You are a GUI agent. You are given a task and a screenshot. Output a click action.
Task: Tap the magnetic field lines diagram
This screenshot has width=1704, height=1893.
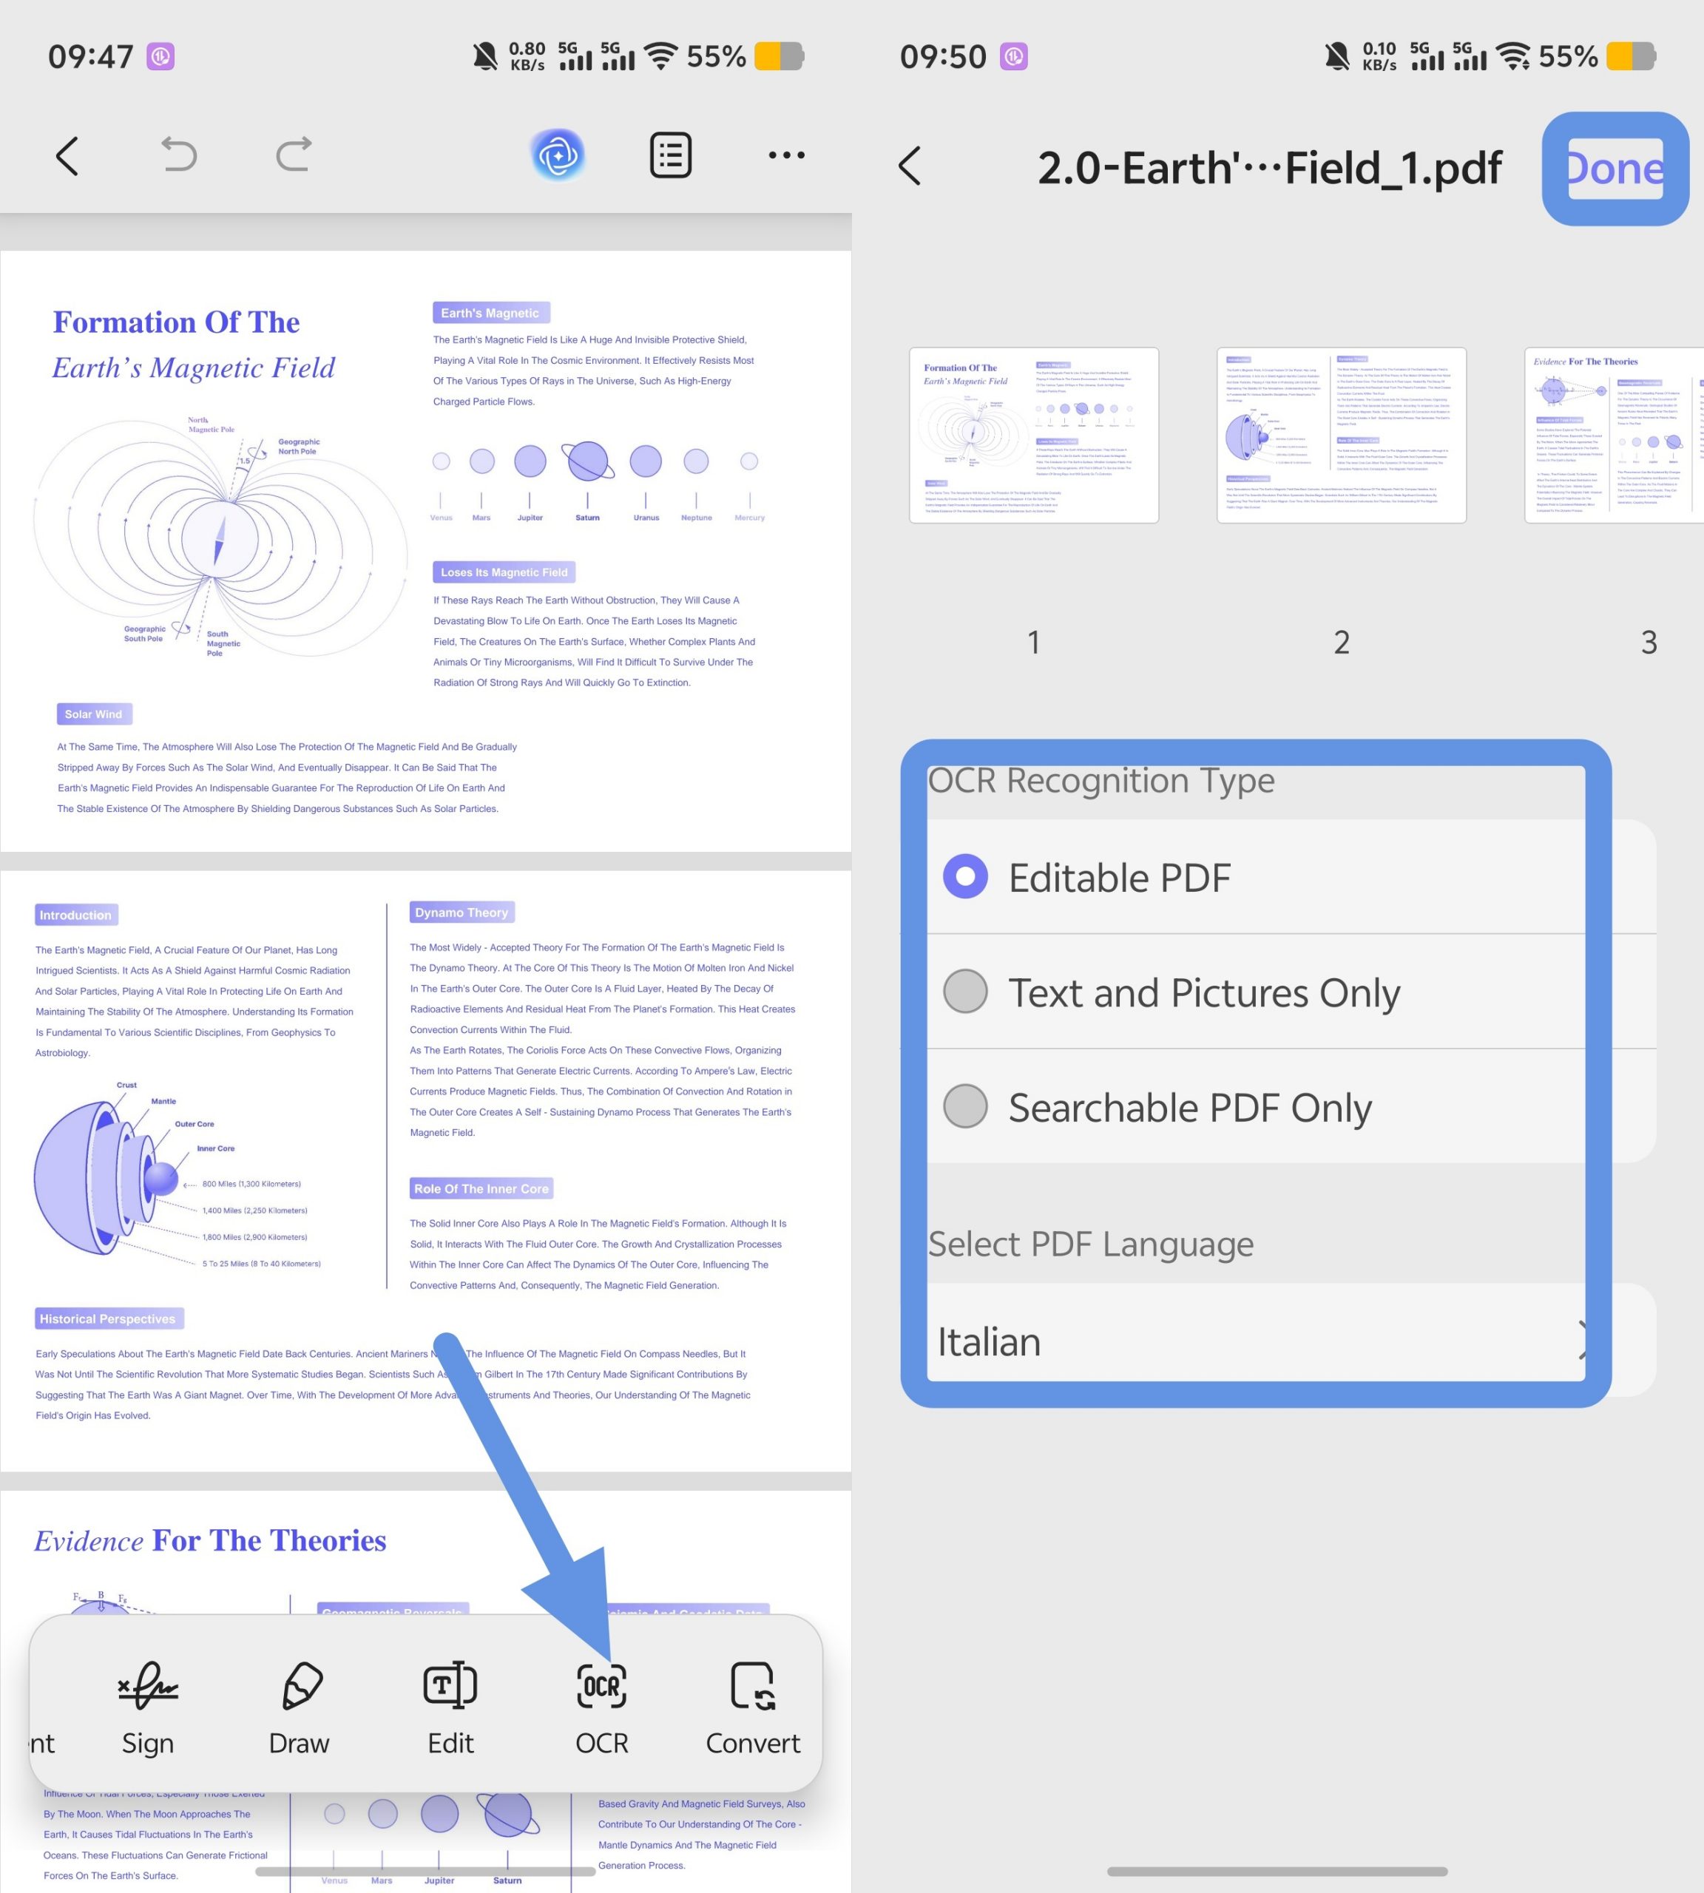pos(221,538)
